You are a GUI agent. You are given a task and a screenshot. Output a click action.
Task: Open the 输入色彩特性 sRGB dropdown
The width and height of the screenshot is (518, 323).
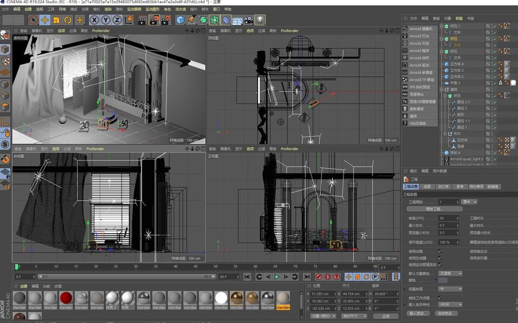point(450,304)
